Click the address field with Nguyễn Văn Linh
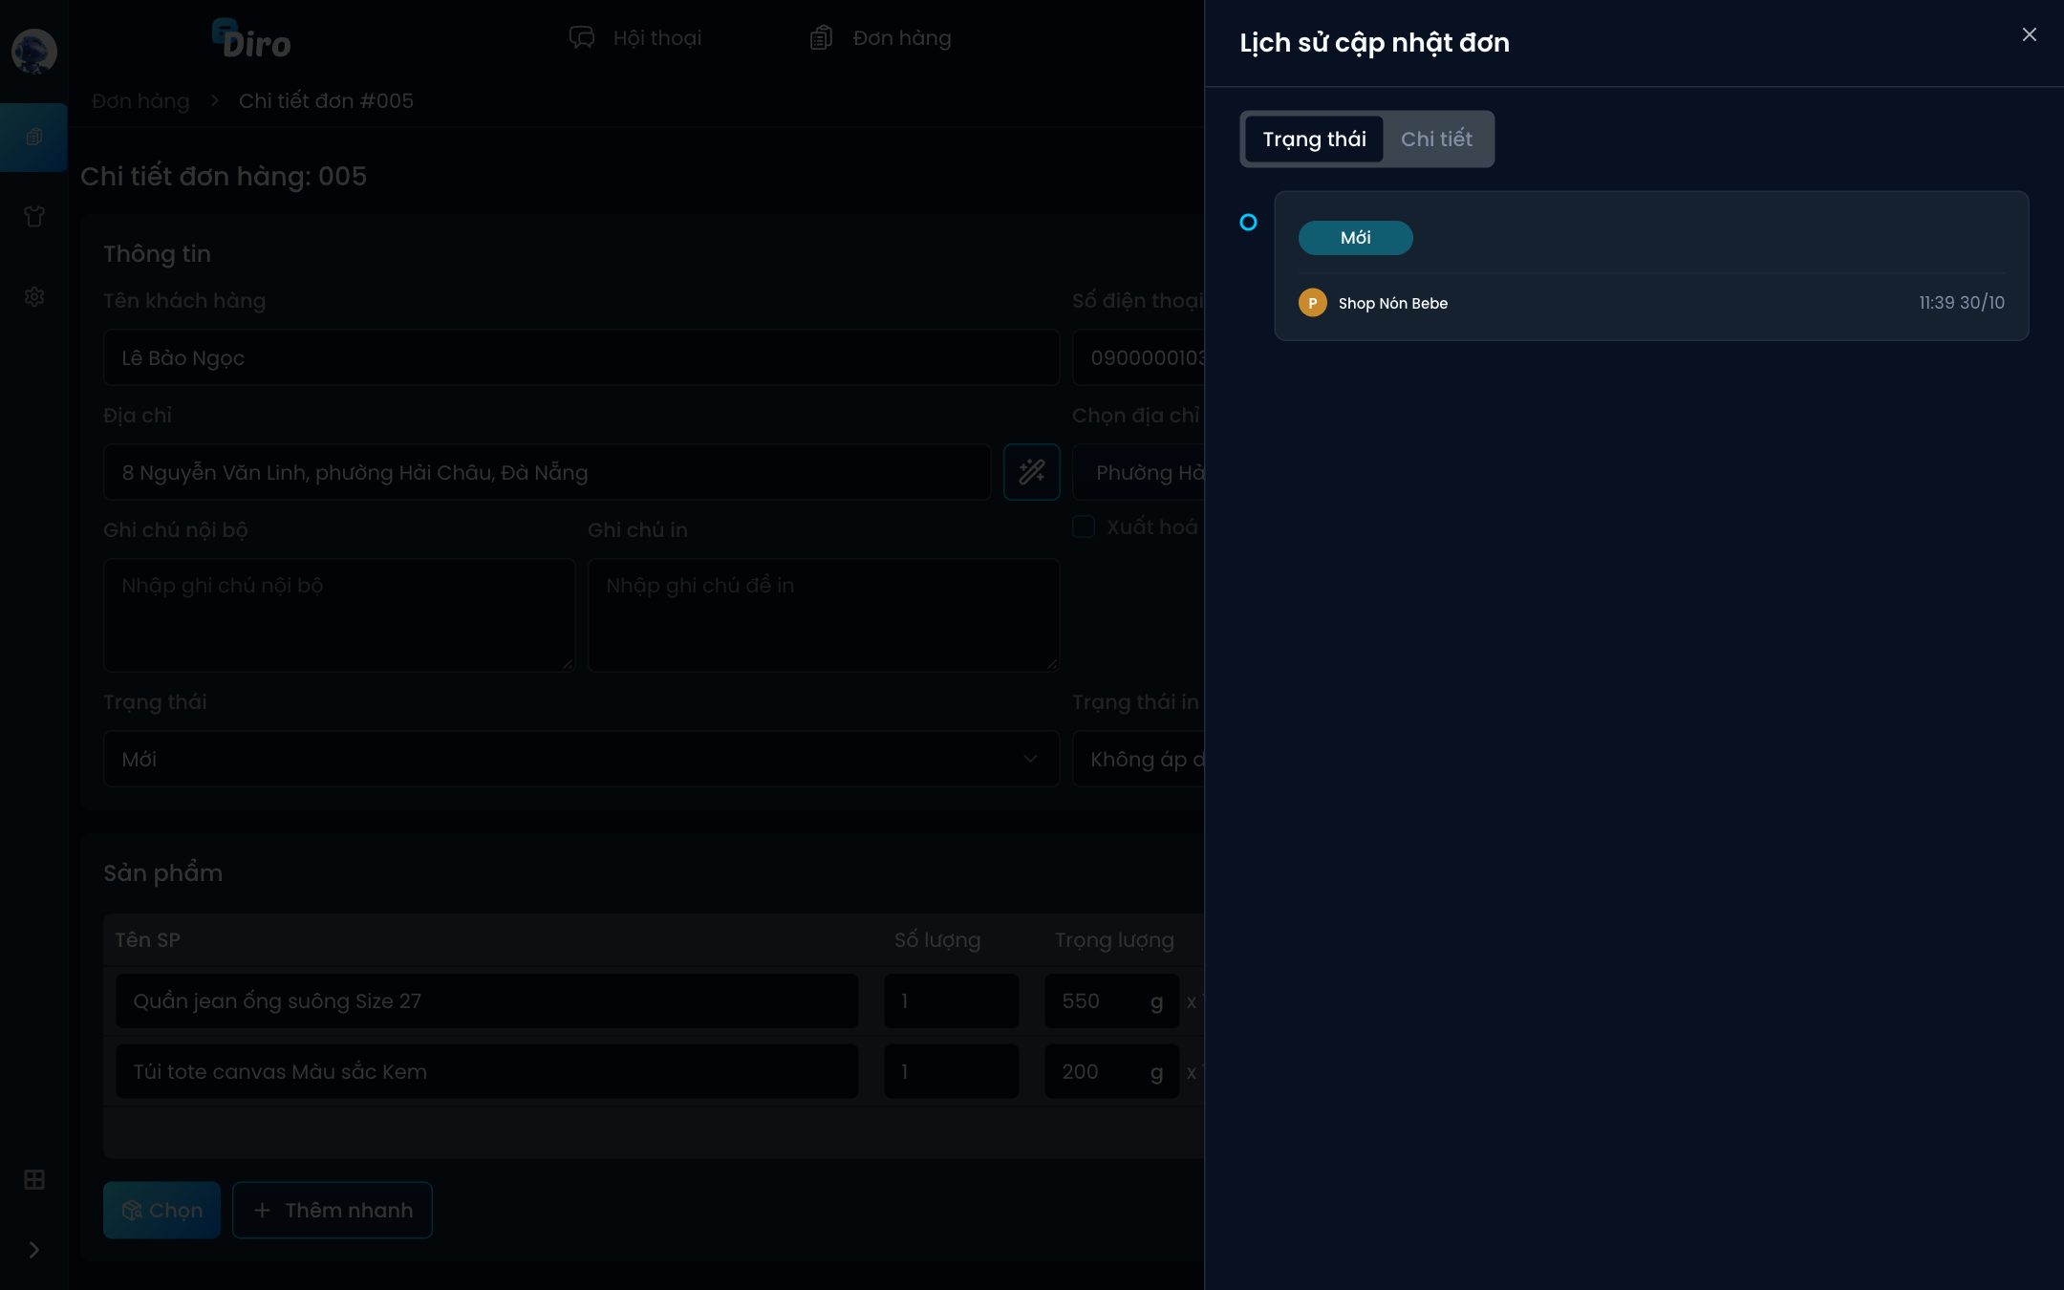Image resolution: width=2064 pixels, height=1290 pixels. [547, 473]
